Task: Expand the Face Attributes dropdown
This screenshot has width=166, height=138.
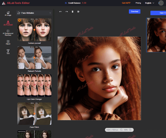Action: pos(34,13)
